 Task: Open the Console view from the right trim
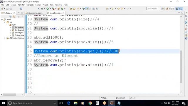[186, 39]
